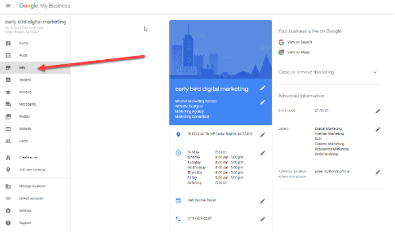Viewport: 395px width, 232px height.
Task: Open Settings in the sidebar
Action: (x=25, y=210)
